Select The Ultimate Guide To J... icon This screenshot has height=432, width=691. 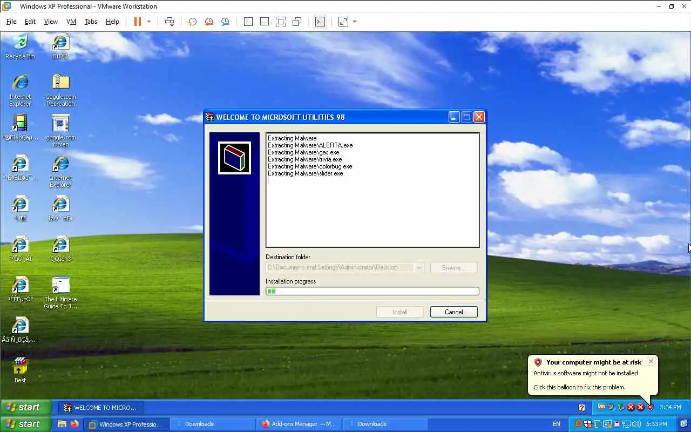60,293
